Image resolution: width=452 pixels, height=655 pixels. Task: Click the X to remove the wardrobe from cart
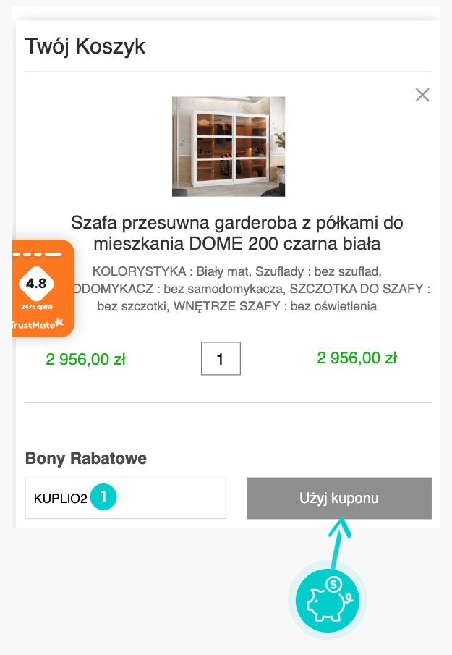point(422,94)
